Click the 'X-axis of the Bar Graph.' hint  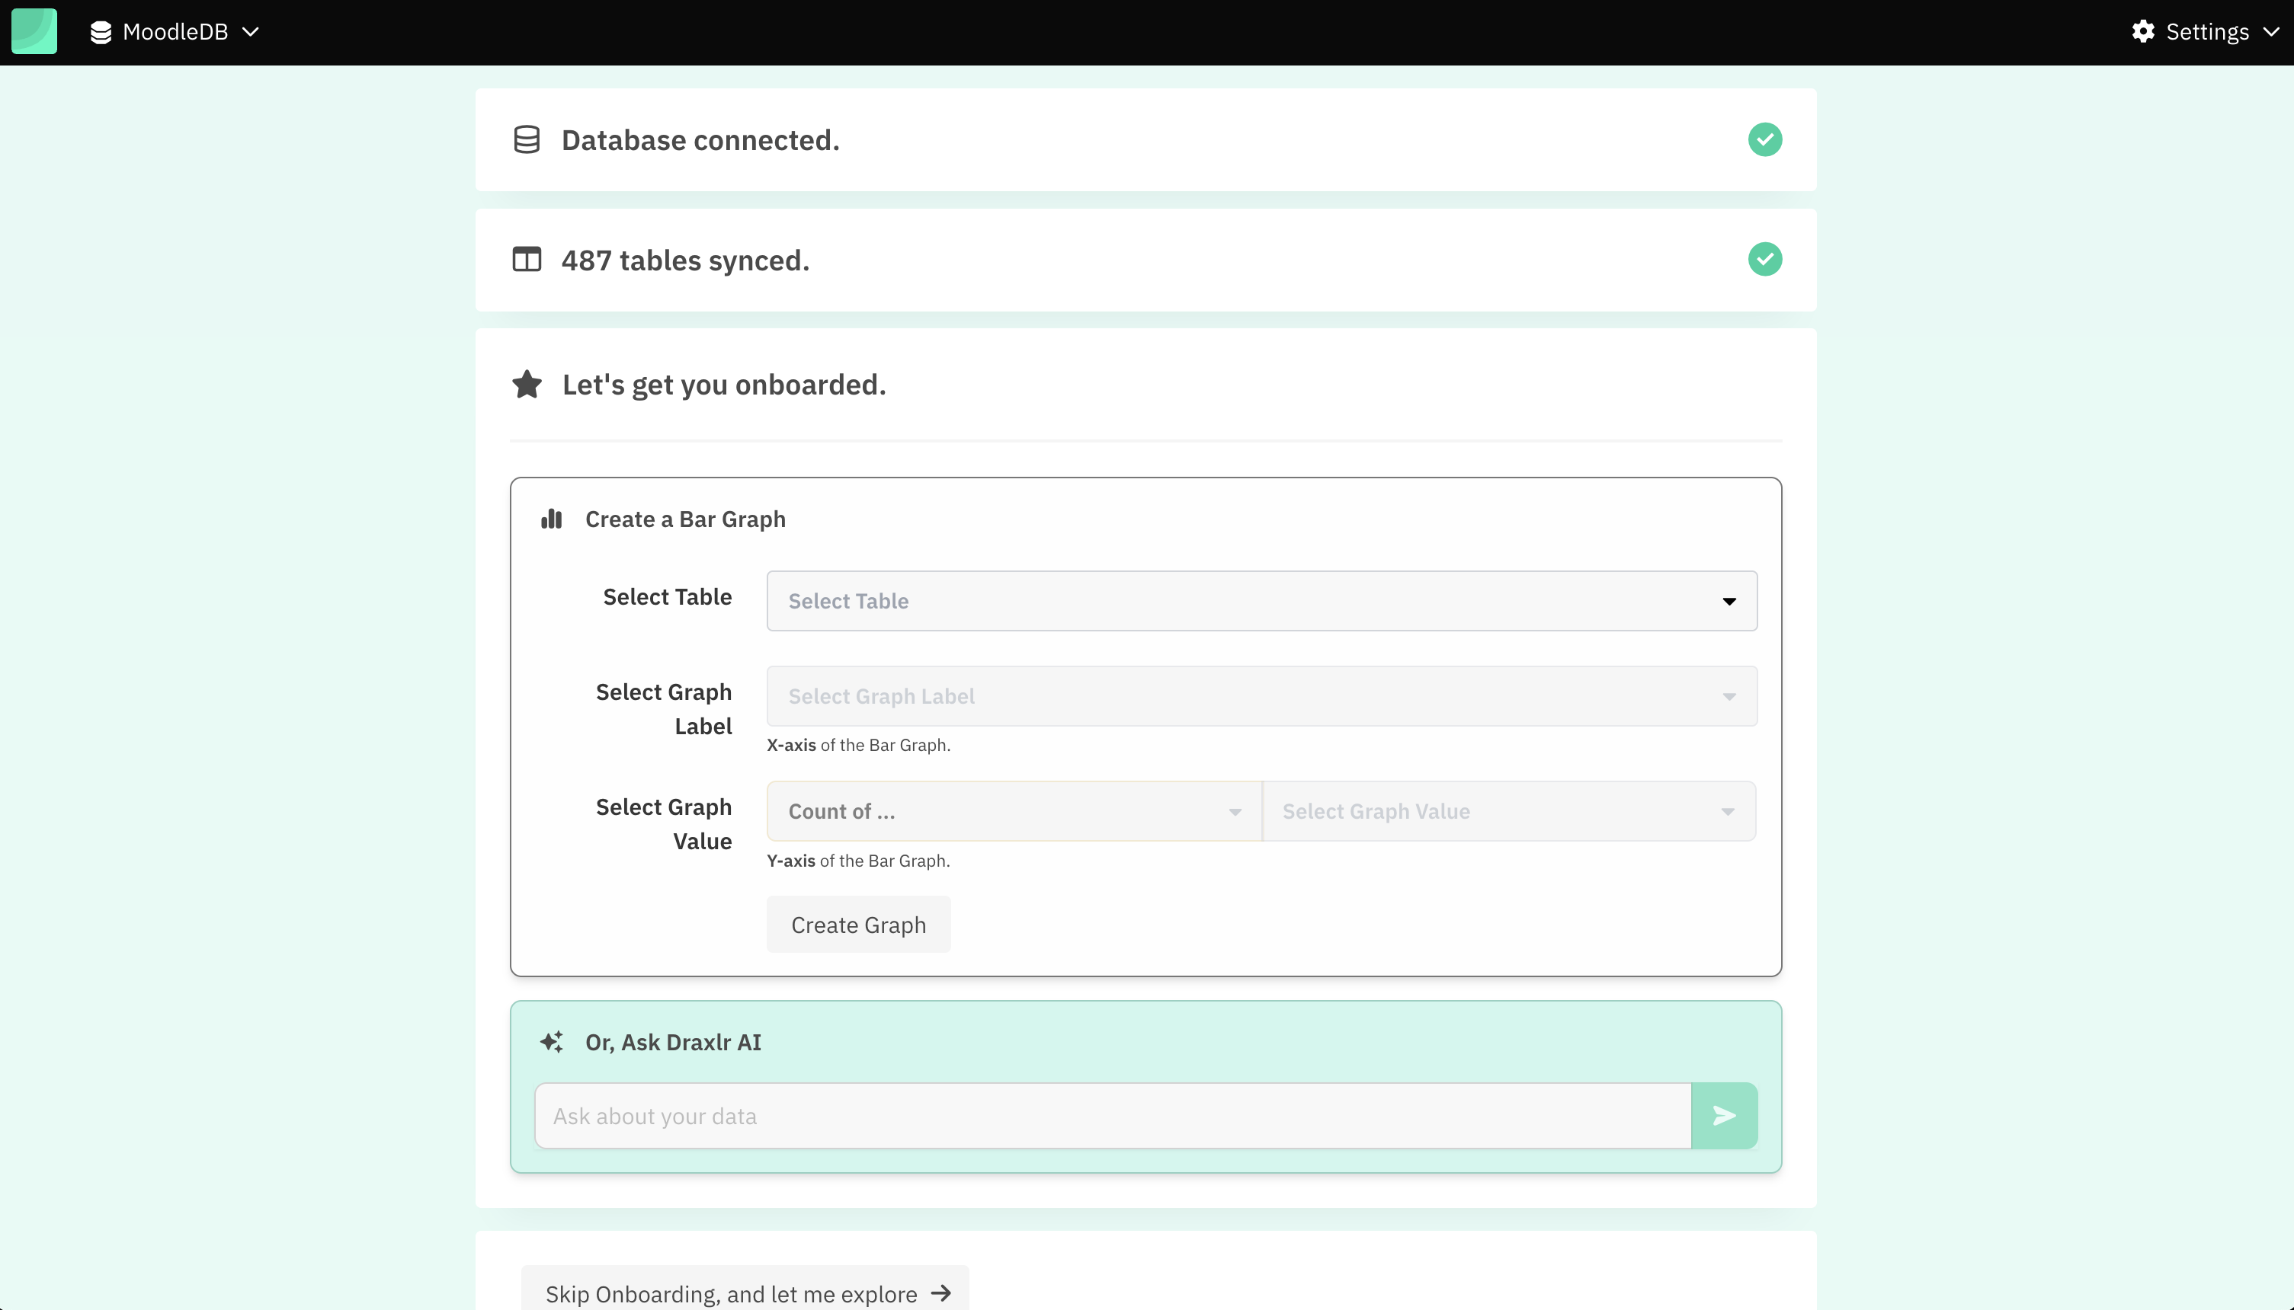pos(858,745)
